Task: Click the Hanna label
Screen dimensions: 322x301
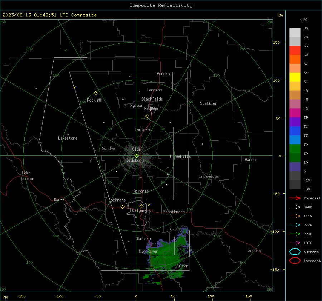Action: [250, 160]
